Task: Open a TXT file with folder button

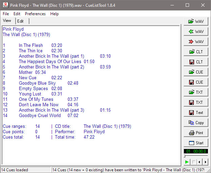Action: click(x=196, y=92)
